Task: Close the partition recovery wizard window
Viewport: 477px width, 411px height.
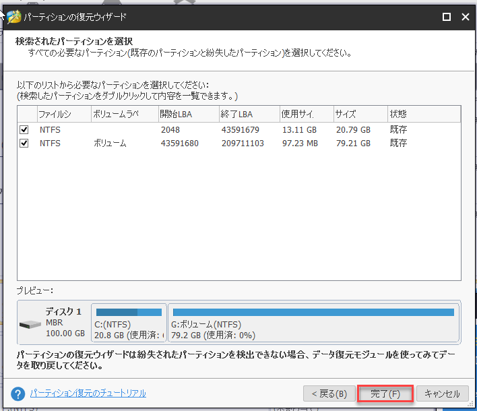Action: click(466, 17)
